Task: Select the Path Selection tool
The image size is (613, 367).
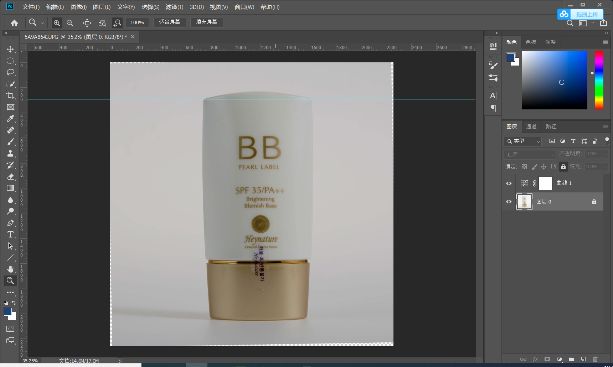Action: [10, 246]
